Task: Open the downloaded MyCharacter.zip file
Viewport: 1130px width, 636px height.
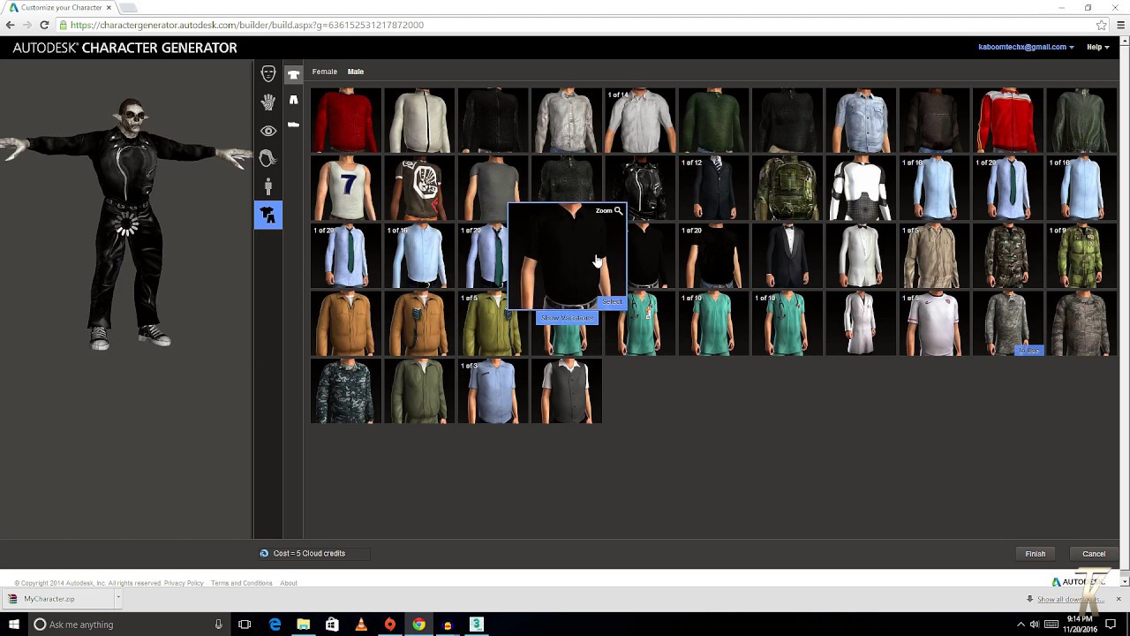Action: pyautogui.click(x=56, y=599)
